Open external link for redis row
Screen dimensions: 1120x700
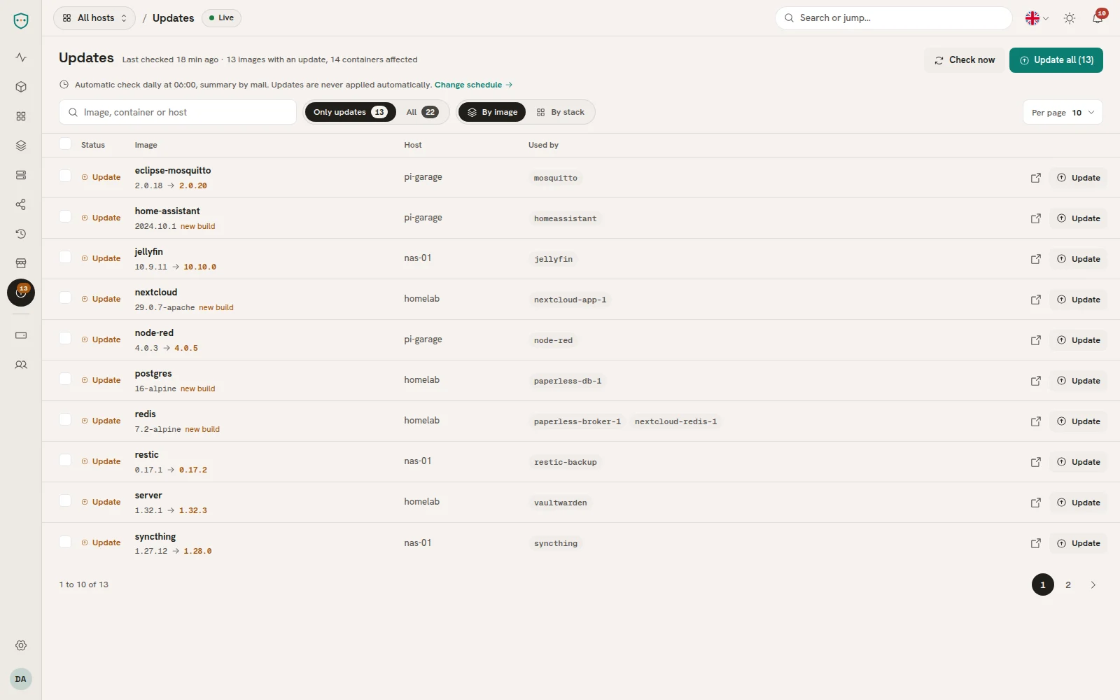tap(1036, 421)
